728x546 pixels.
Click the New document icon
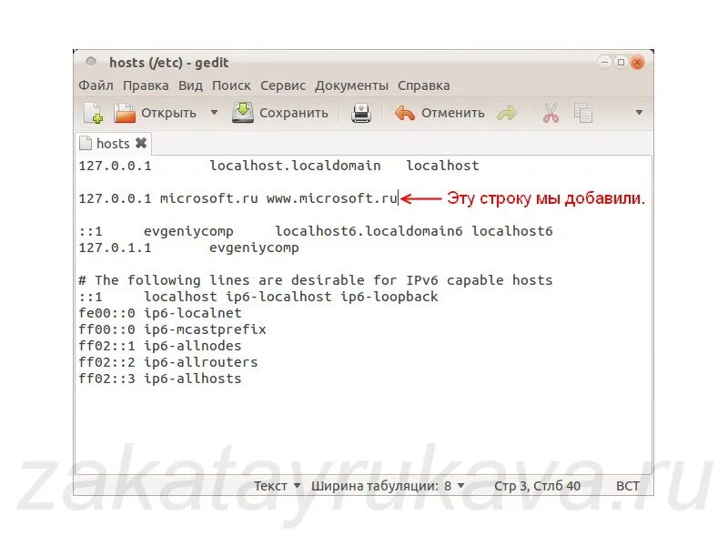94,113
